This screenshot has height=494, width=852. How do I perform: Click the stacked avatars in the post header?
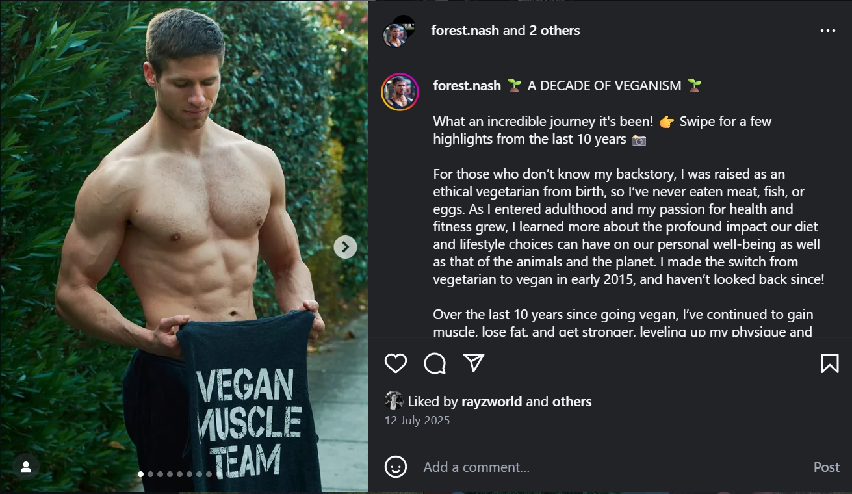398,32
